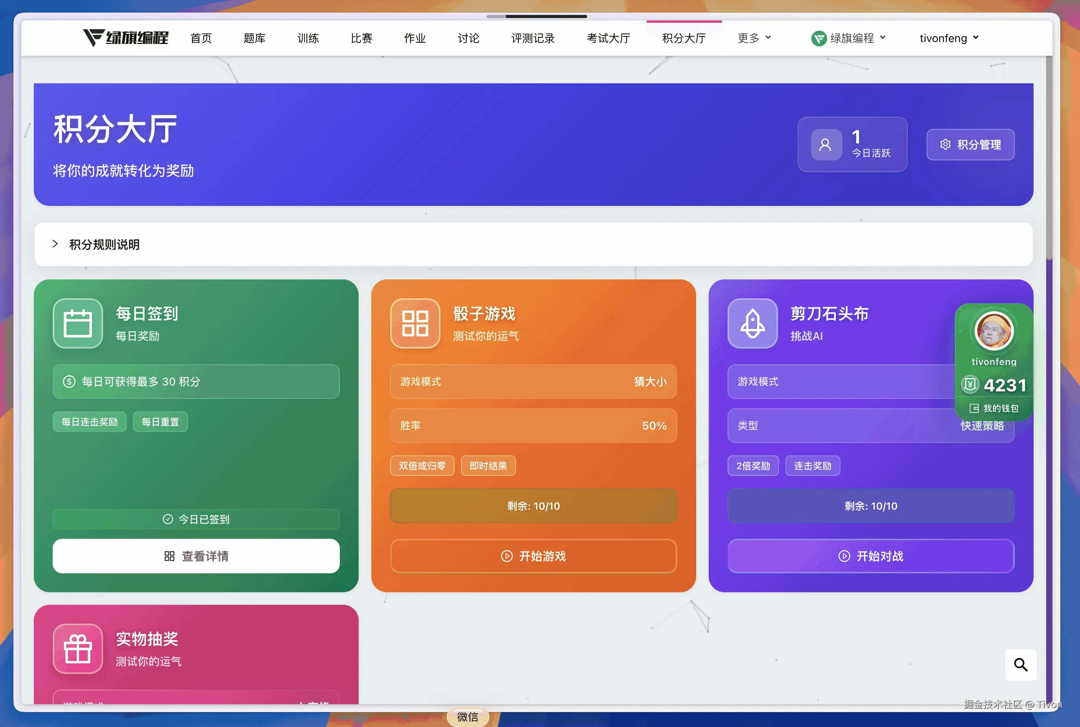The width and height of the screenshot is (1080, 727).
Task: Click the rock-paper-scissors rocket icon
Action: [752, 323]
